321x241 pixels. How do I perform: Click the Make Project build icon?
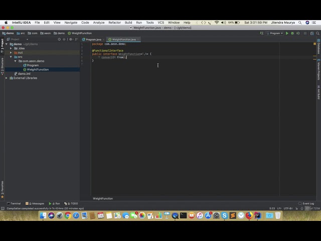click(x=262, y=33)
